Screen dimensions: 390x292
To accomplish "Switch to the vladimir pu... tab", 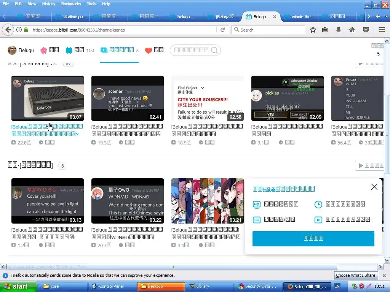I will coord(71,17).
